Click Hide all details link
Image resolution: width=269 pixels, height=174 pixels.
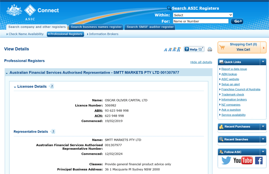[201, 62]
